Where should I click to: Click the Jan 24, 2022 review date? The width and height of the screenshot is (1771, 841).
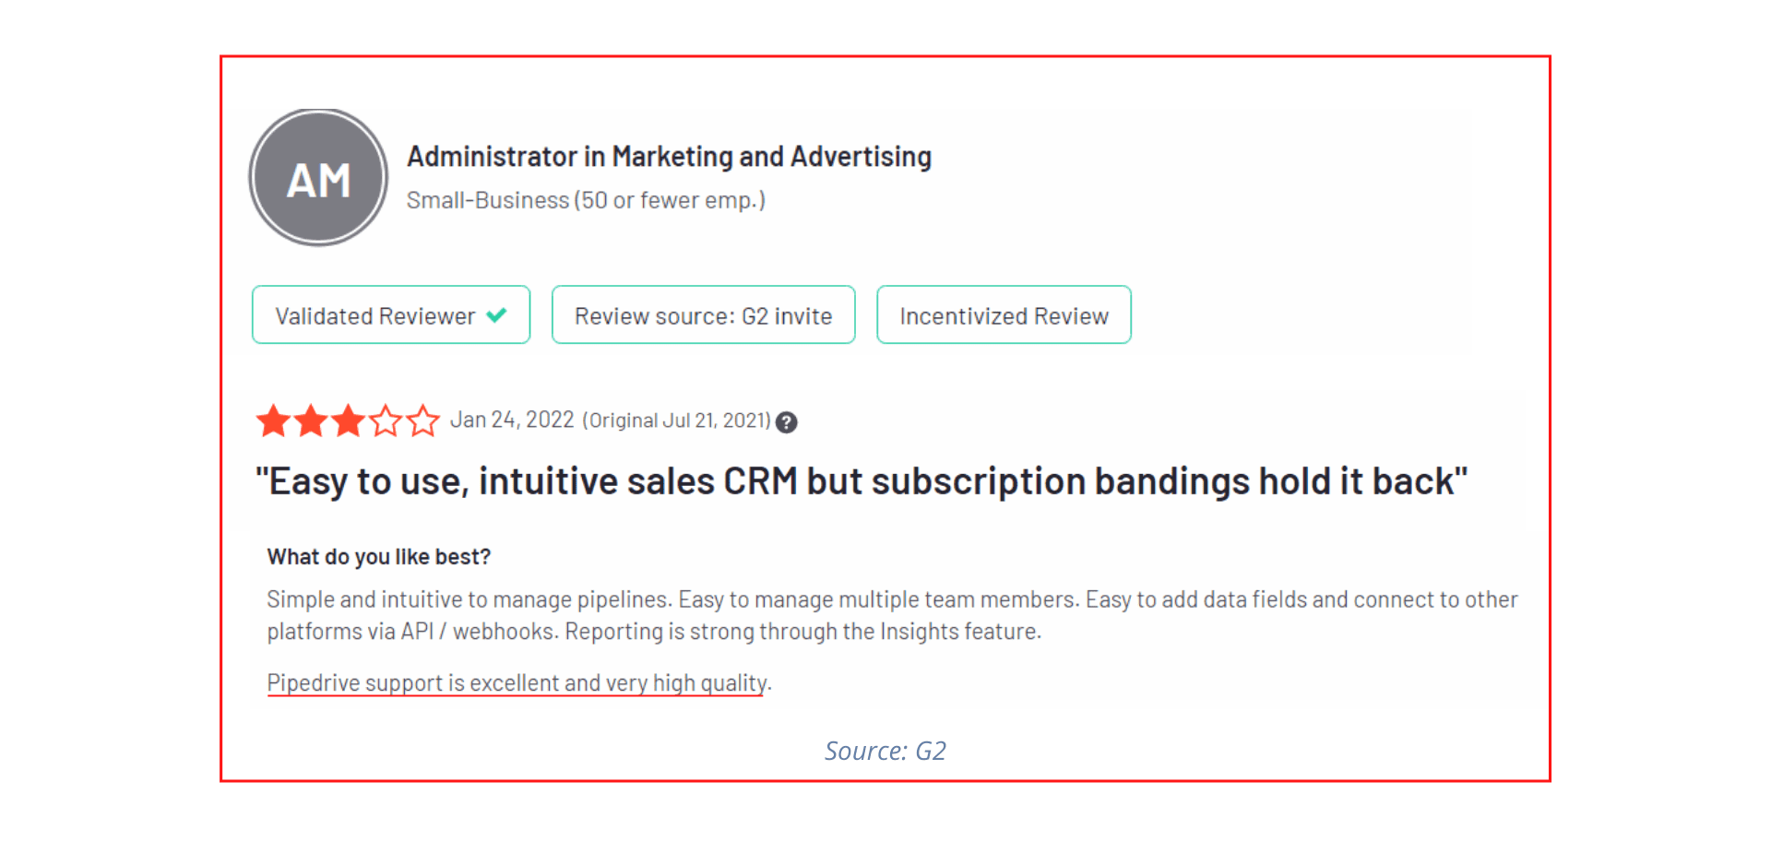(x=512, y=420)
